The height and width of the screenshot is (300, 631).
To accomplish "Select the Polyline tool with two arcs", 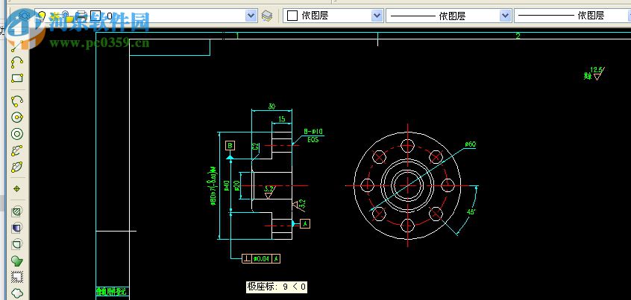I will (17, 62).
